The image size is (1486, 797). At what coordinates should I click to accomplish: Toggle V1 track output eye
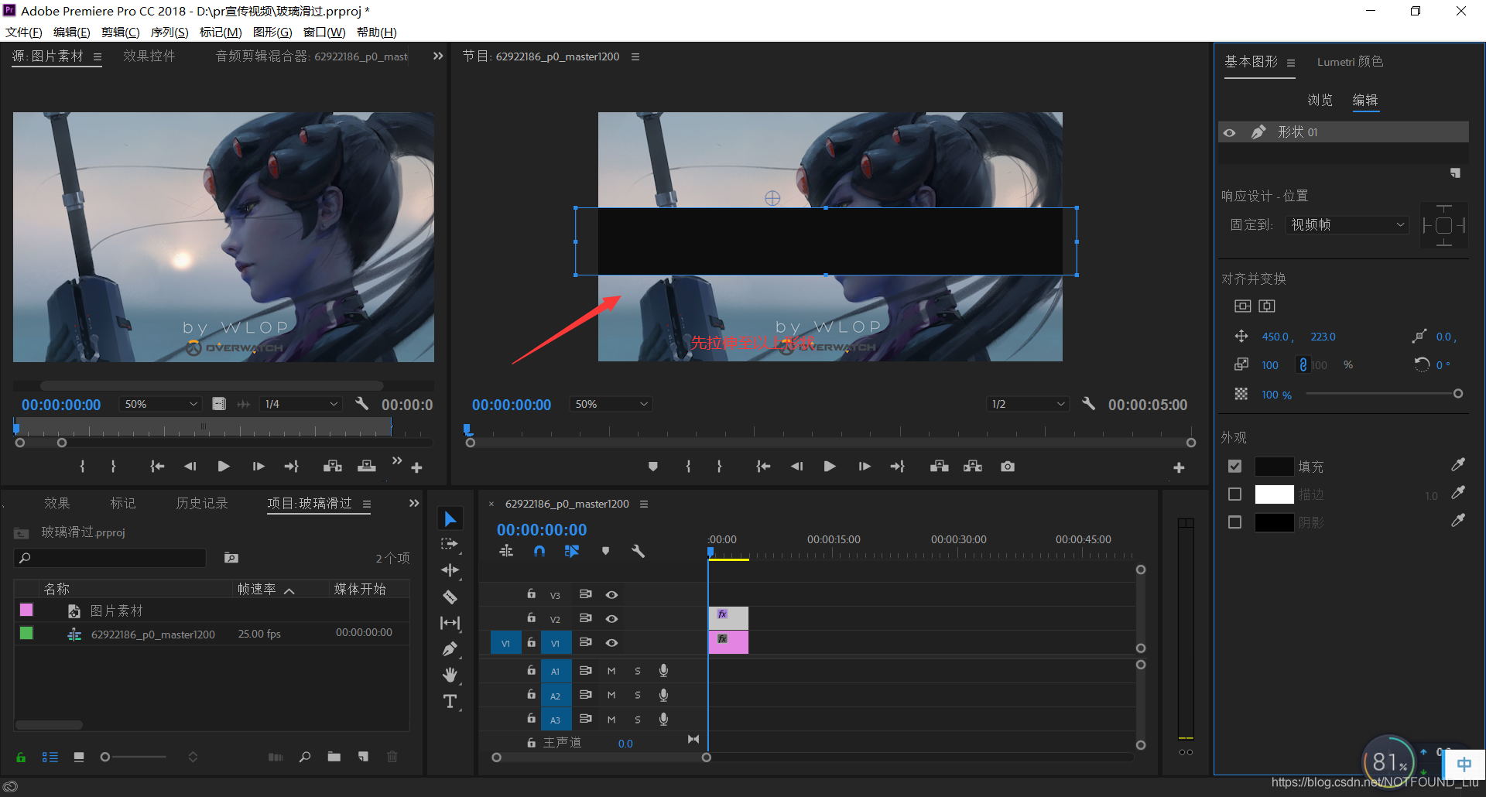click(x=611, y=643)
